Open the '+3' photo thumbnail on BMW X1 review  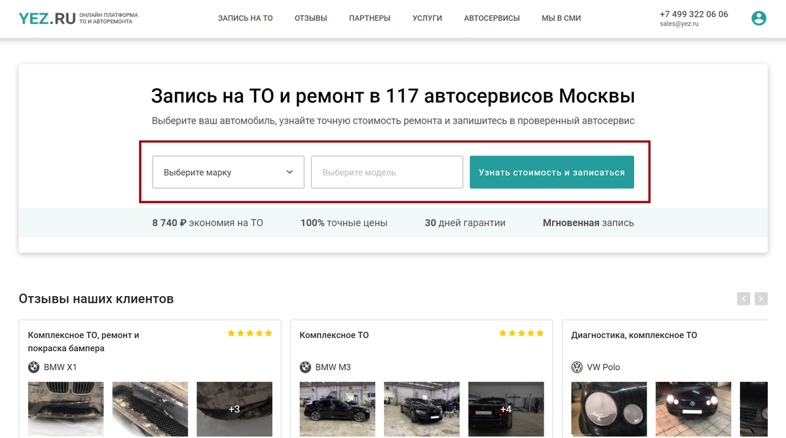[x=234, y=409]
